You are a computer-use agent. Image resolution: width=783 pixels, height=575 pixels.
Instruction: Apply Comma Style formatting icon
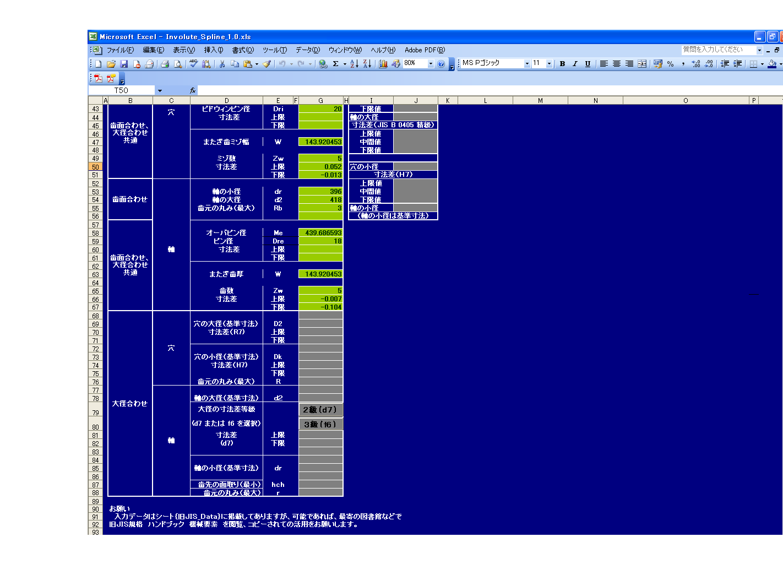point(683,64)
